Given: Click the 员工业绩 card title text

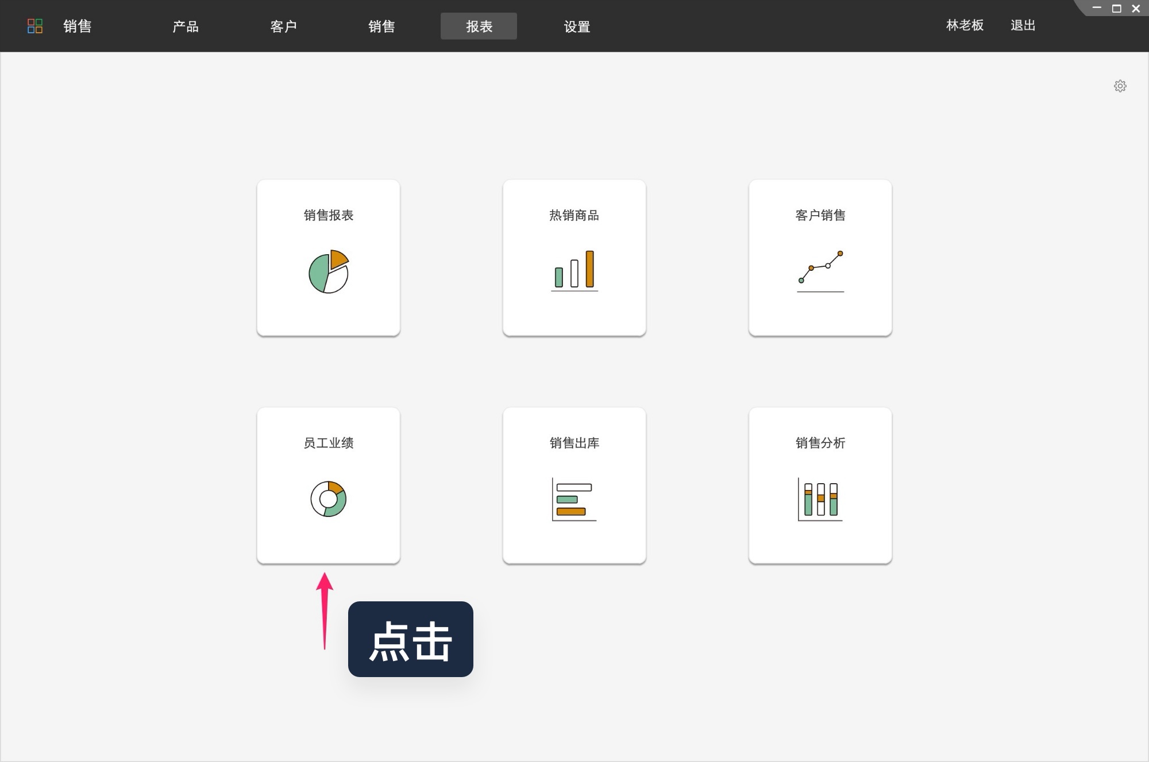Looking at the screenshot, I should pyautogui.click(x=327, y=444).
